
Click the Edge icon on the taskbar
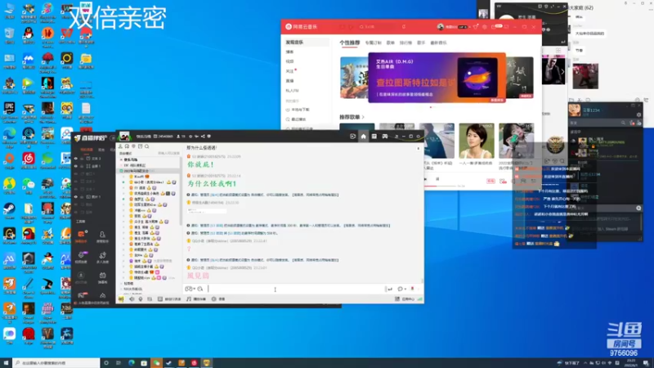tap(132, 363)
